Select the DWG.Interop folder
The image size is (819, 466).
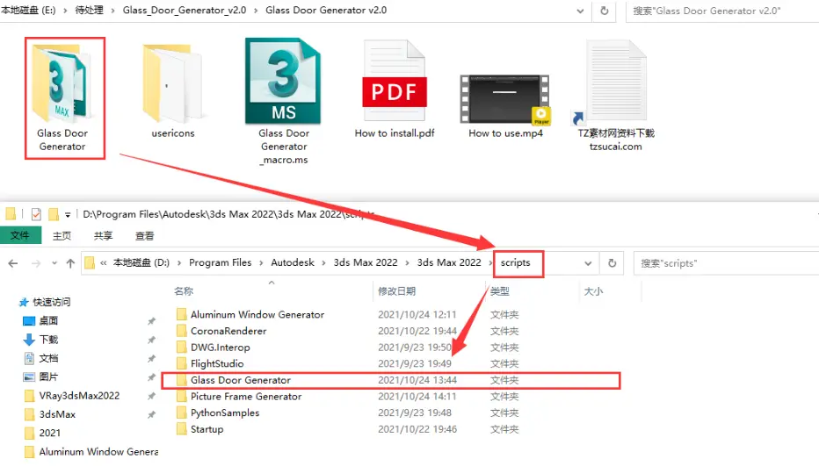[x=220, y=347]
